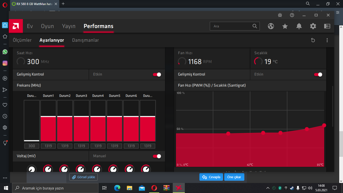
Task: Switch to the Yayın tab
Action: tap(69, 26)
